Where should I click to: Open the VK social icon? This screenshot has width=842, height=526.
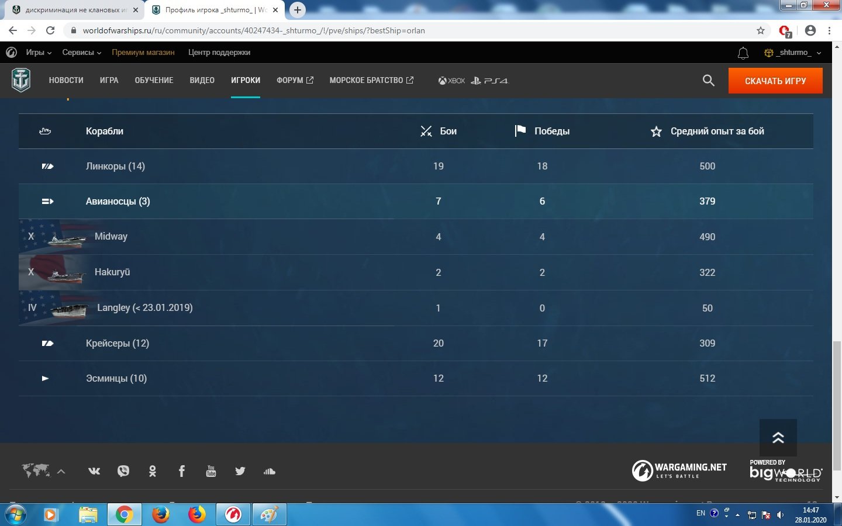(94, 471)
